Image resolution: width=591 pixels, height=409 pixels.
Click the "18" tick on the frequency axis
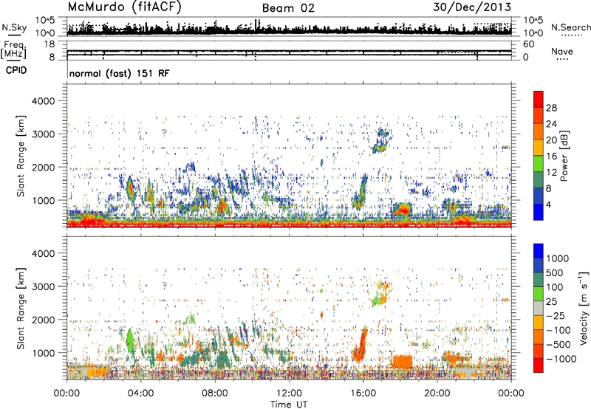pyautogui.click(x=49, y=44)
